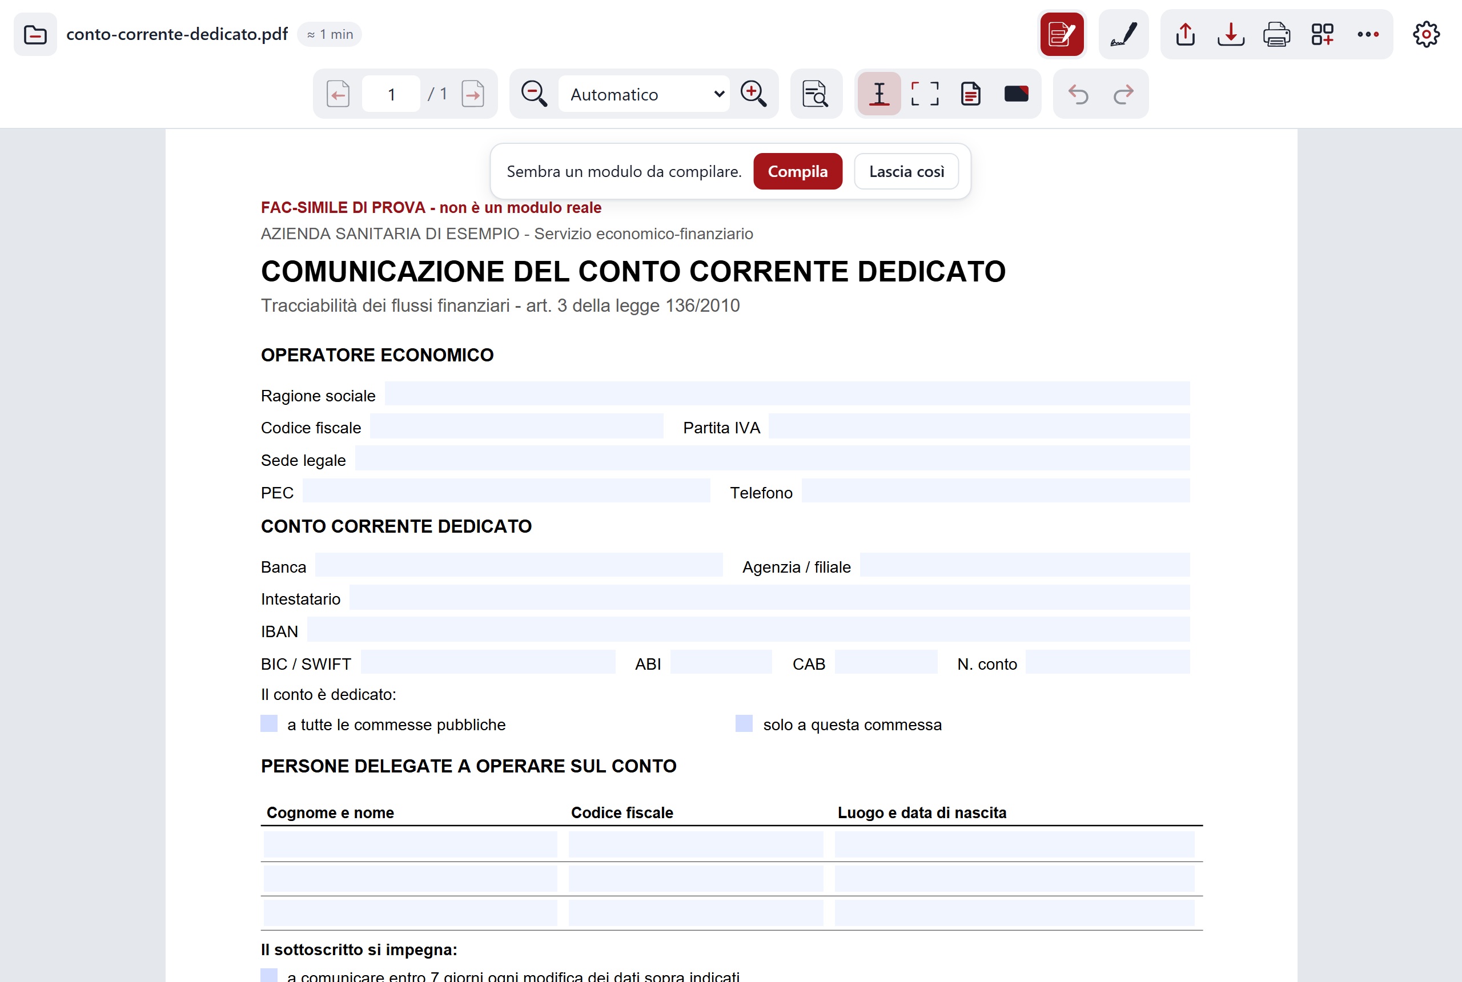Go to previous page
Image resolution: width=1462 pixels, height=982 pixels.
338,94
